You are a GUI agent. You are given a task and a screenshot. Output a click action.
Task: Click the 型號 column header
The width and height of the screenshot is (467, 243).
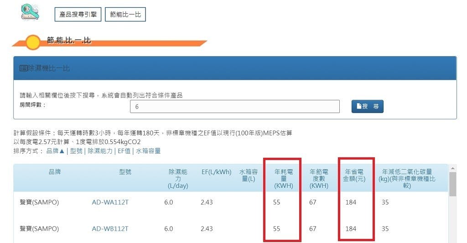coord(125,172)
